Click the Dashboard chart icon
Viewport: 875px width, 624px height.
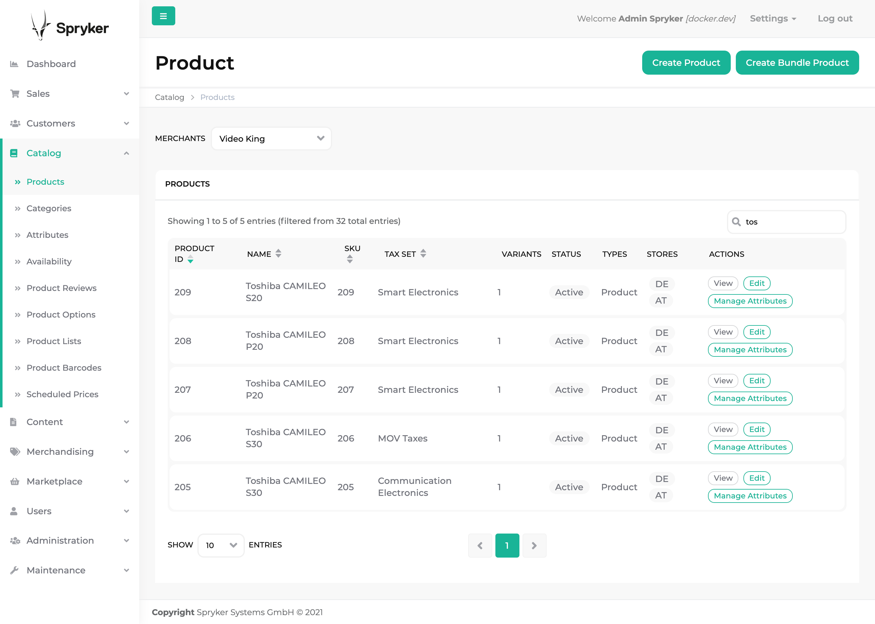point(14,64)
